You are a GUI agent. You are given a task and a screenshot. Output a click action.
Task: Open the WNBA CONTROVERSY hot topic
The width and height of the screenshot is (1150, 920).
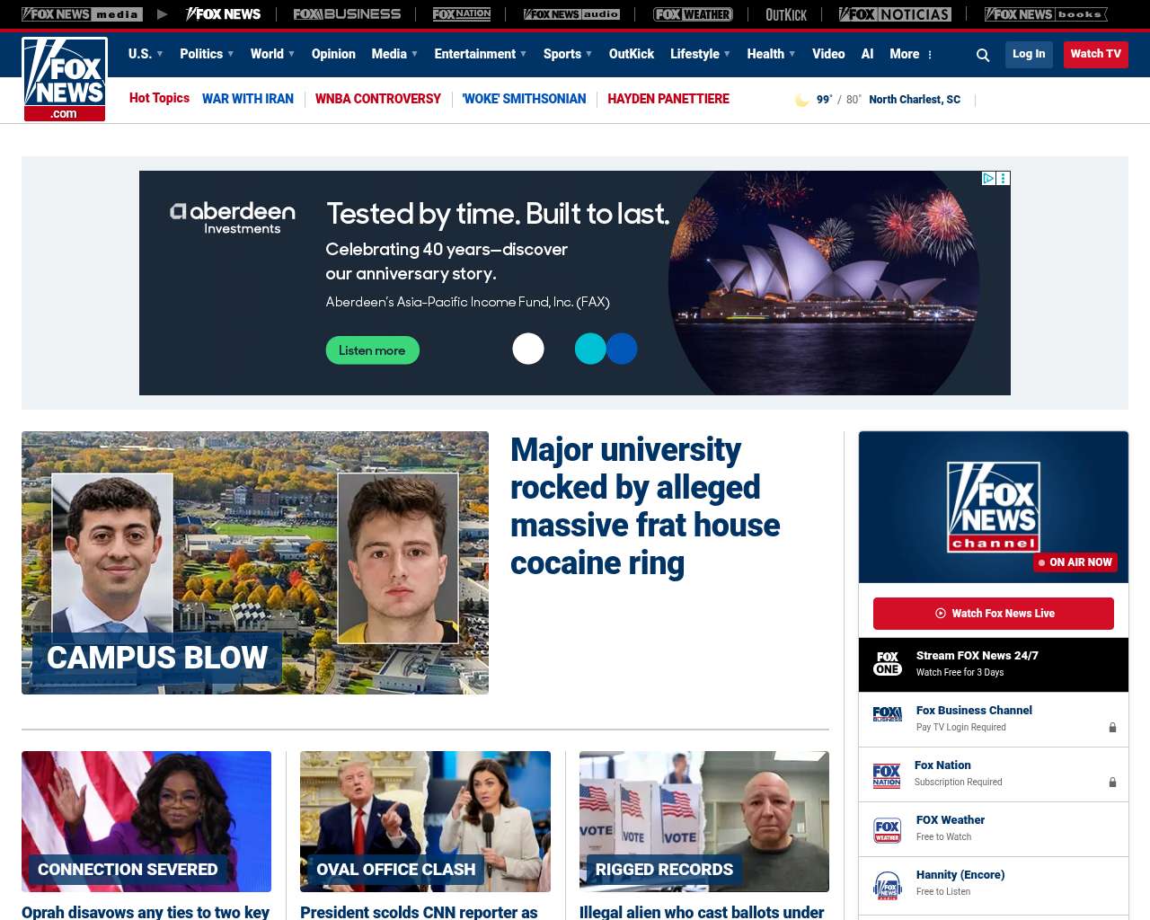[x=378, y=99]
